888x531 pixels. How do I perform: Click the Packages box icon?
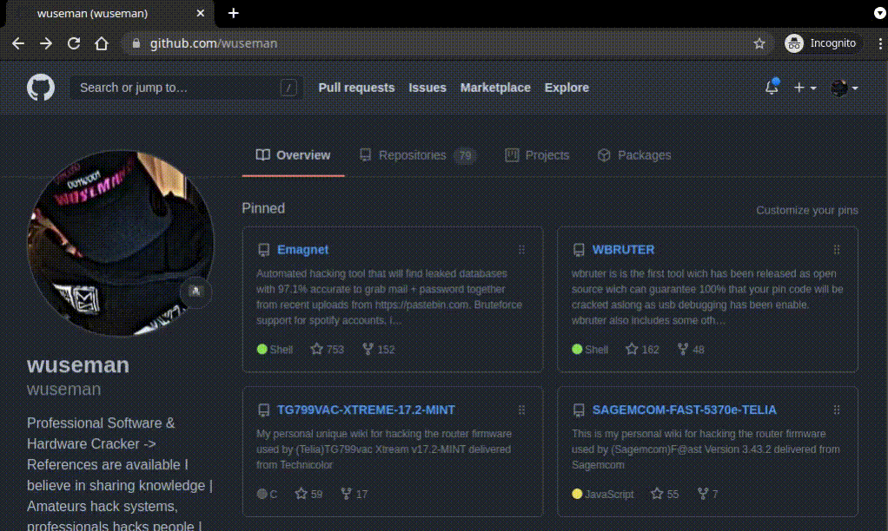coord(604,154)
